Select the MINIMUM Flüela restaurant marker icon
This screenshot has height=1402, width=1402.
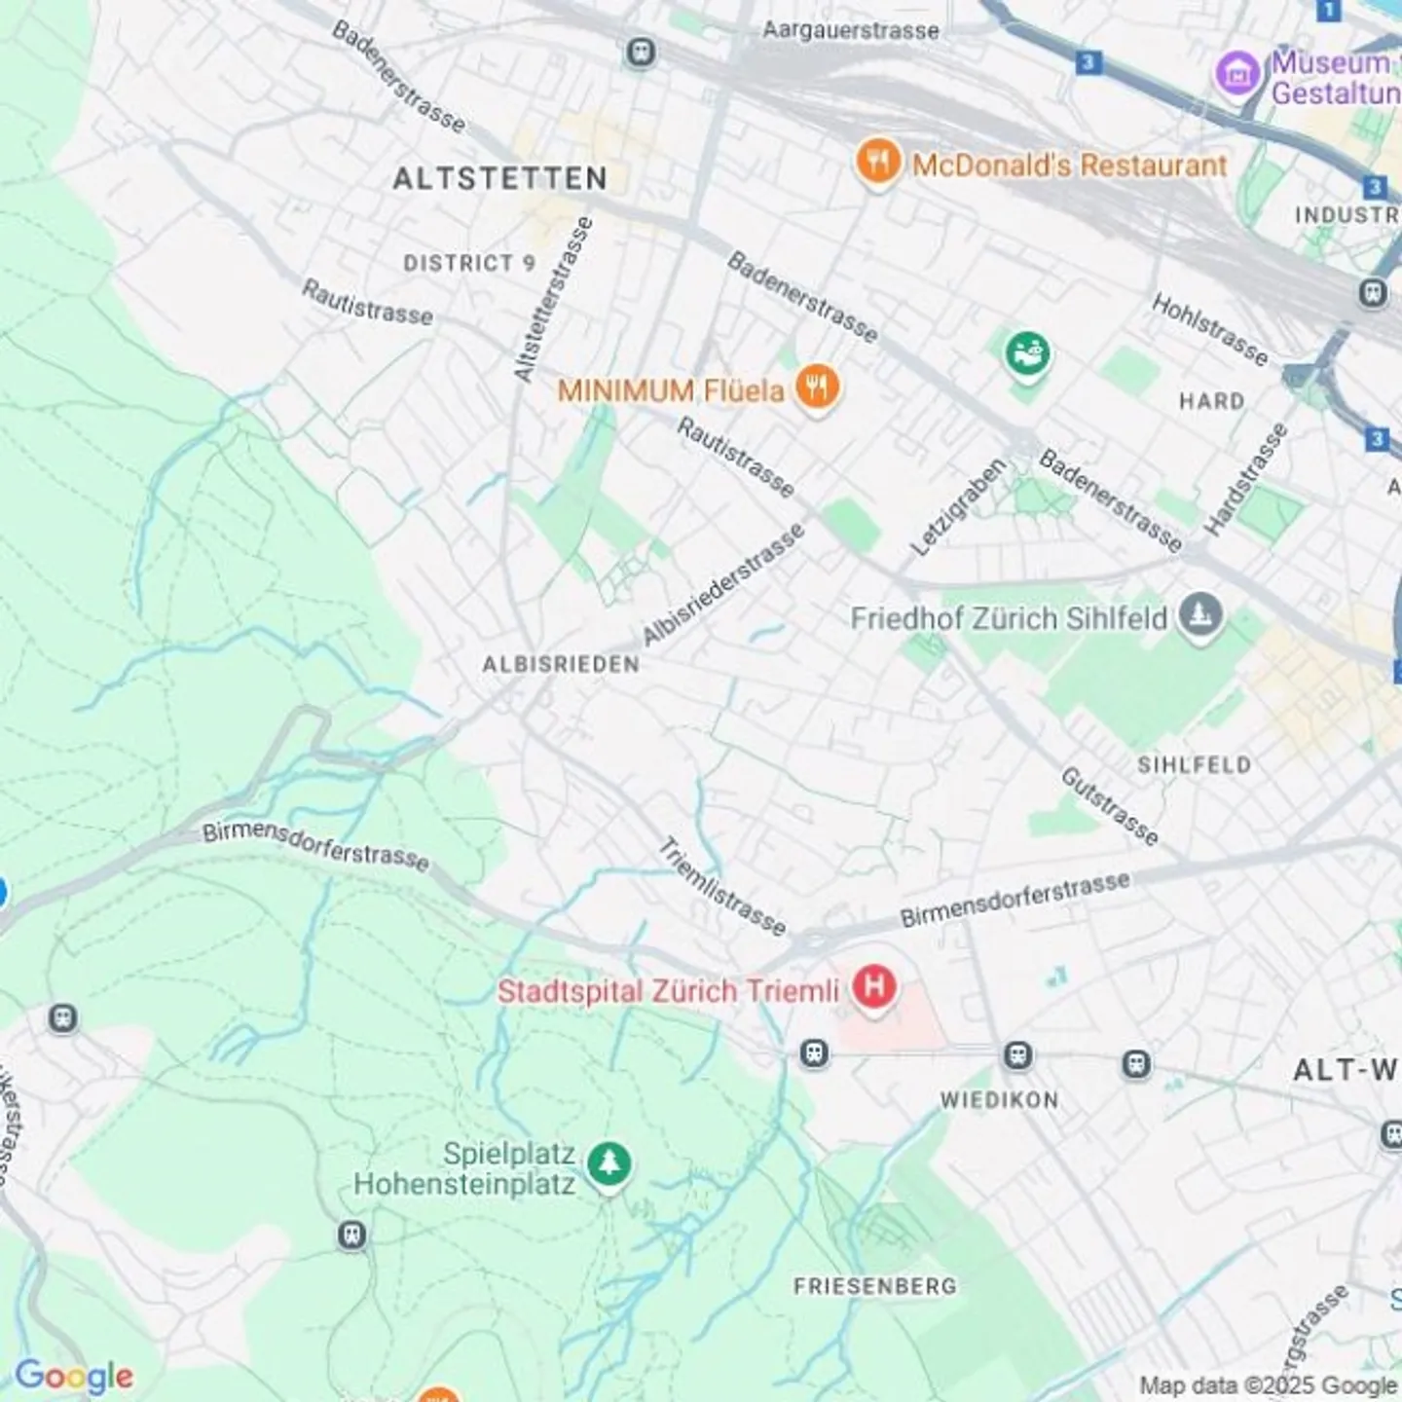pyautogui.click(x=817, y=387)
